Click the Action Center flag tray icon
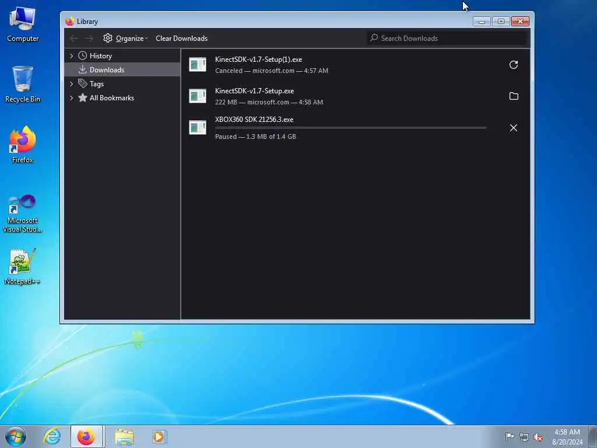Screen dimensions: 597x448 [509, 436]
